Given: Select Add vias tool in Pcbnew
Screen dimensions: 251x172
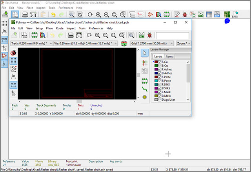Looking at the screenshot, I should click(145, 97).
